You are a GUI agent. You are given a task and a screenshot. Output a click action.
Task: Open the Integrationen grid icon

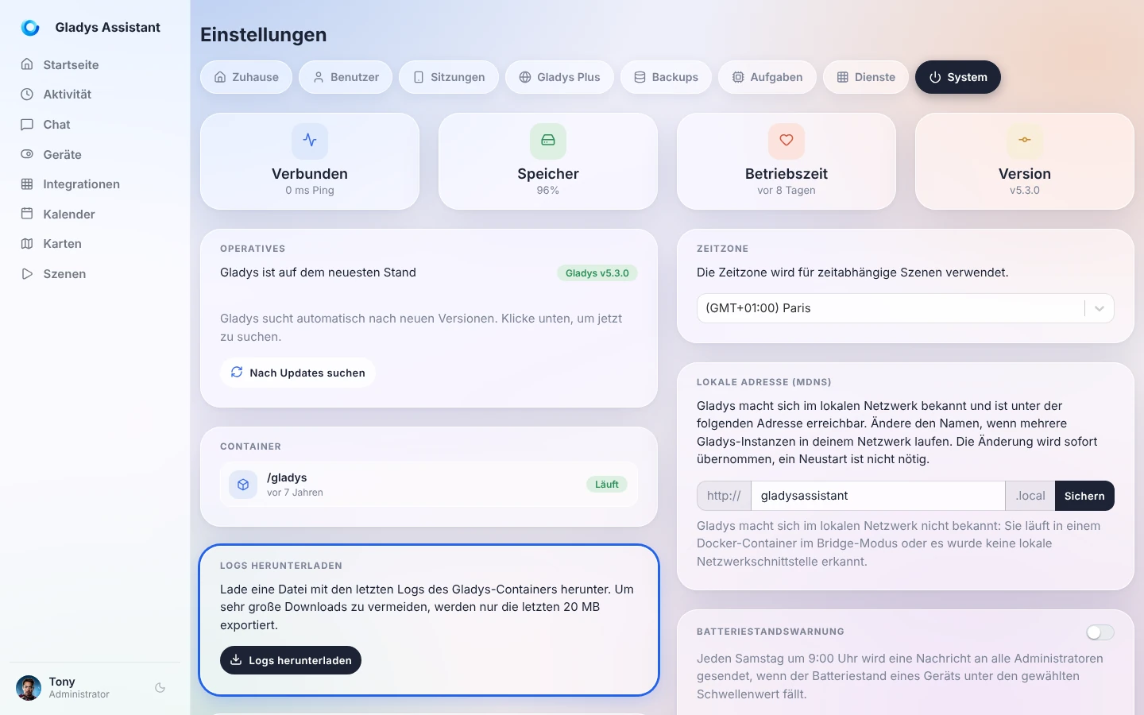click(x=27, y=184)
